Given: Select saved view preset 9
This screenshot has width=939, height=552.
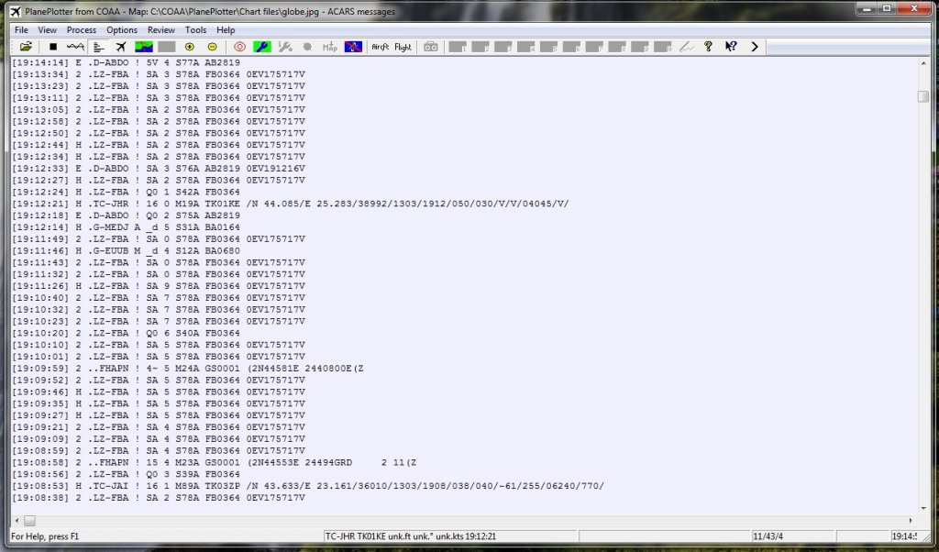Looking at the screenshot, I should pyautogui.click(x=639, y=47).
